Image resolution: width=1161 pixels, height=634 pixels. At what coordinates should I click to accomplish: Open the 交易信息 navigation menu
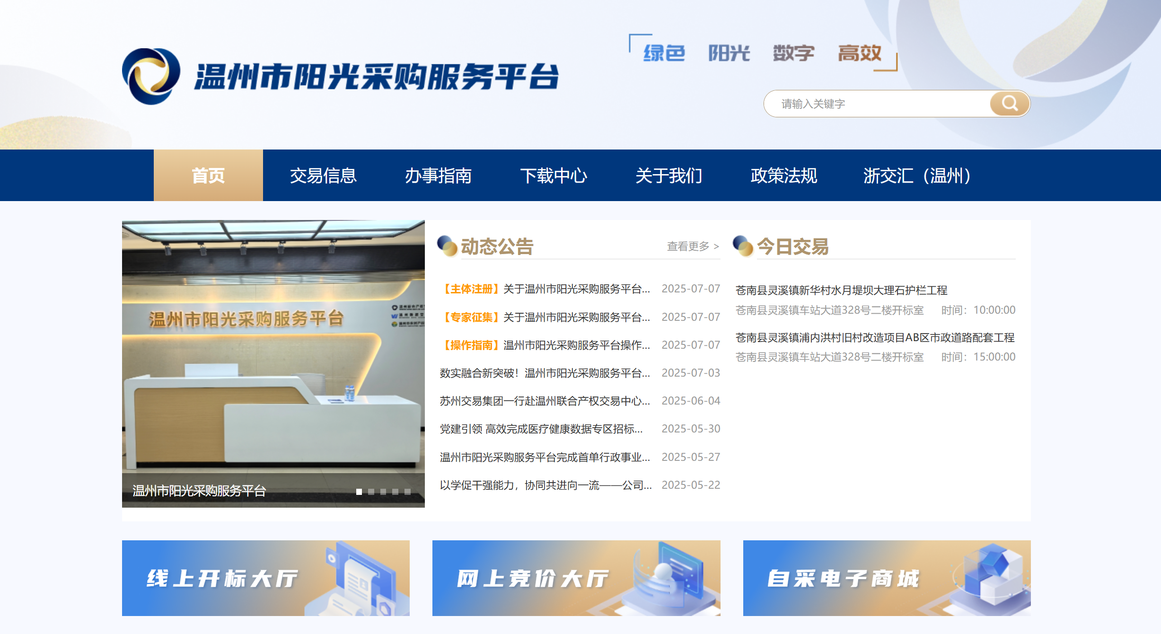[324, 175]
